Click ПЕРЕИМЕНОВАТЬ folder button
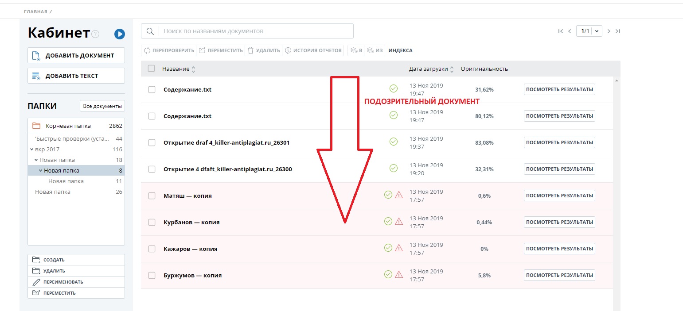 pyautogui.click(x=76, y=282)
